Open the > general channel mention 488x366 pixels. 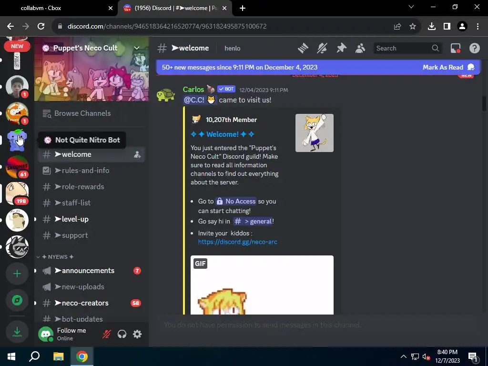point(253,221)
